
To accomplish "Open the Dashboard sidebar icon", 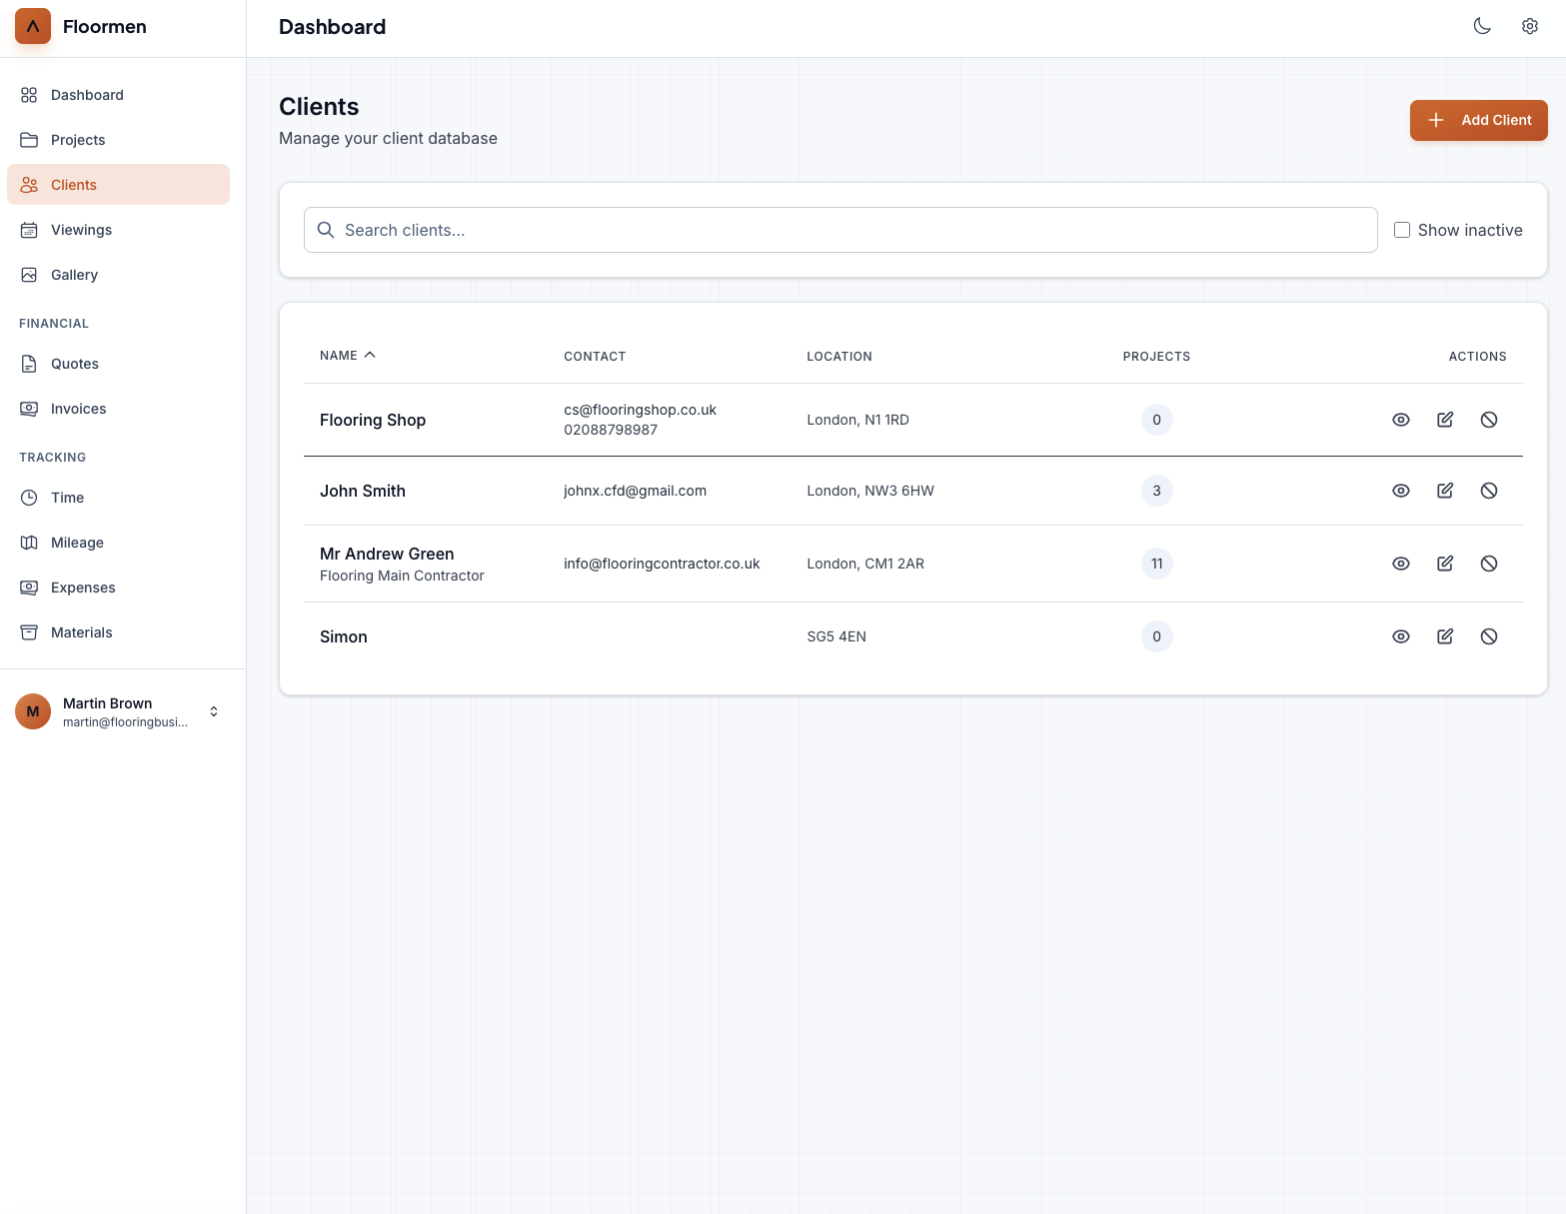I will 28,94.
